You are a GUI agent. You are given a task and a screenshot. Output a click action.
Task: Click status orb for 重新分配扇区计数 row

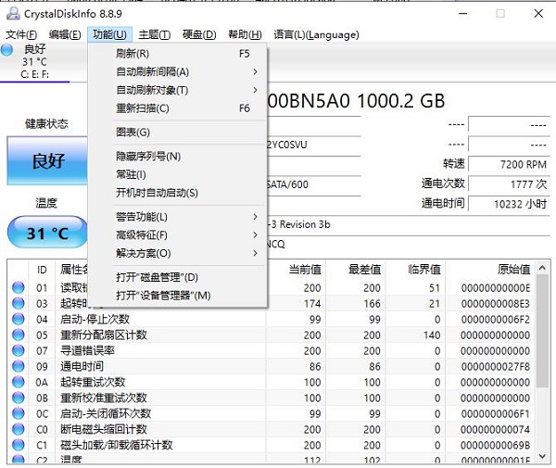point(19,335)
